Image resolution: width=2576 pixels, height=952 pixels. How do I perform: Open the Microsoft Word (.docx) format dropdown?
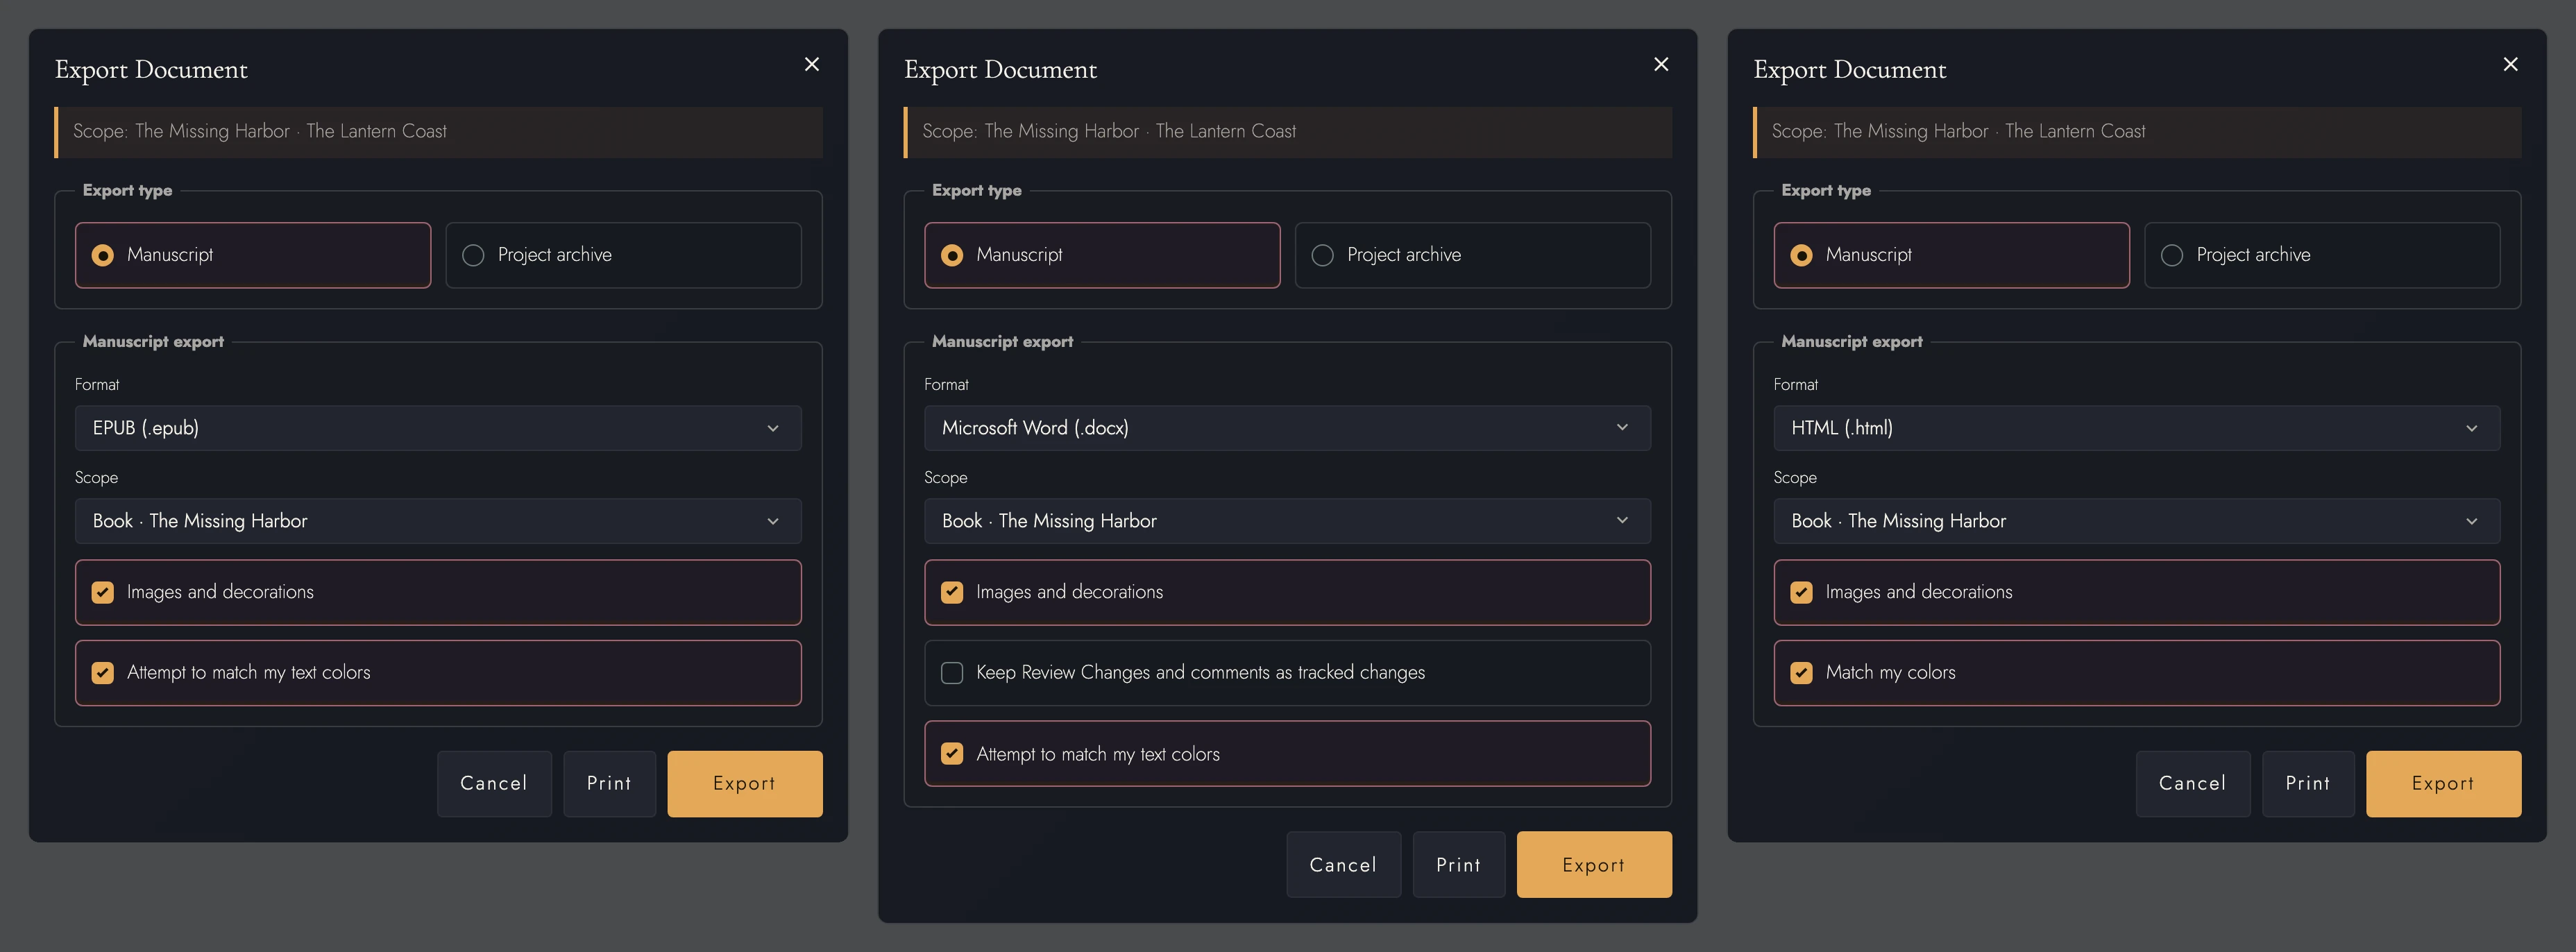[1287, 428]
